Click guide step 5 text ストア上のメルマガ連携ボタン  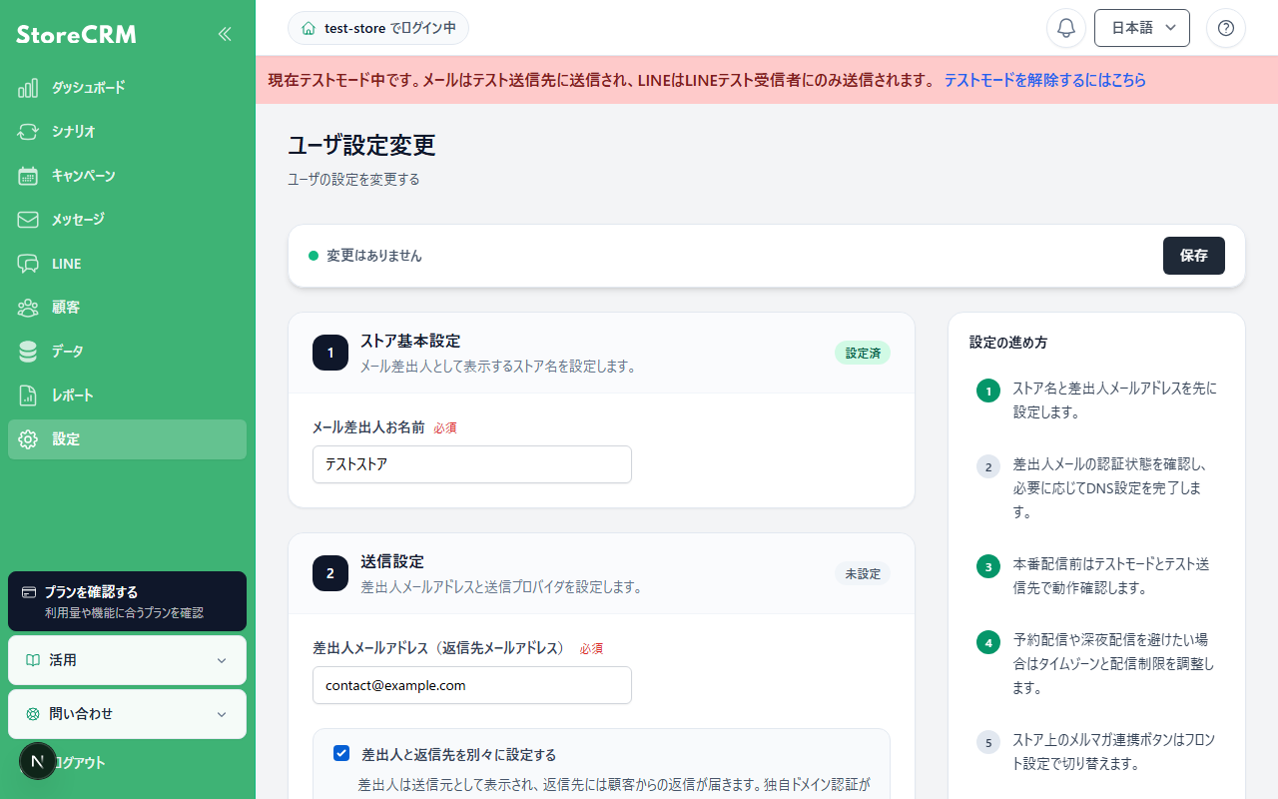coord(1115,751)
